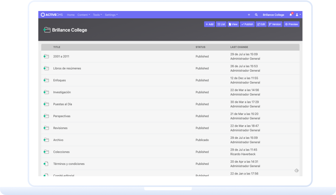Go to Home in the navbar

pyautogui.click(x=71, y=15)
